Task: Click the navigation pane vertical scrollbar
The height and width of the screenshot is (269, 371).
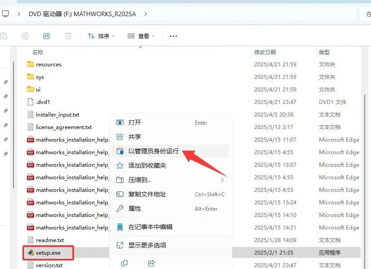Action: tap(13, 125)
